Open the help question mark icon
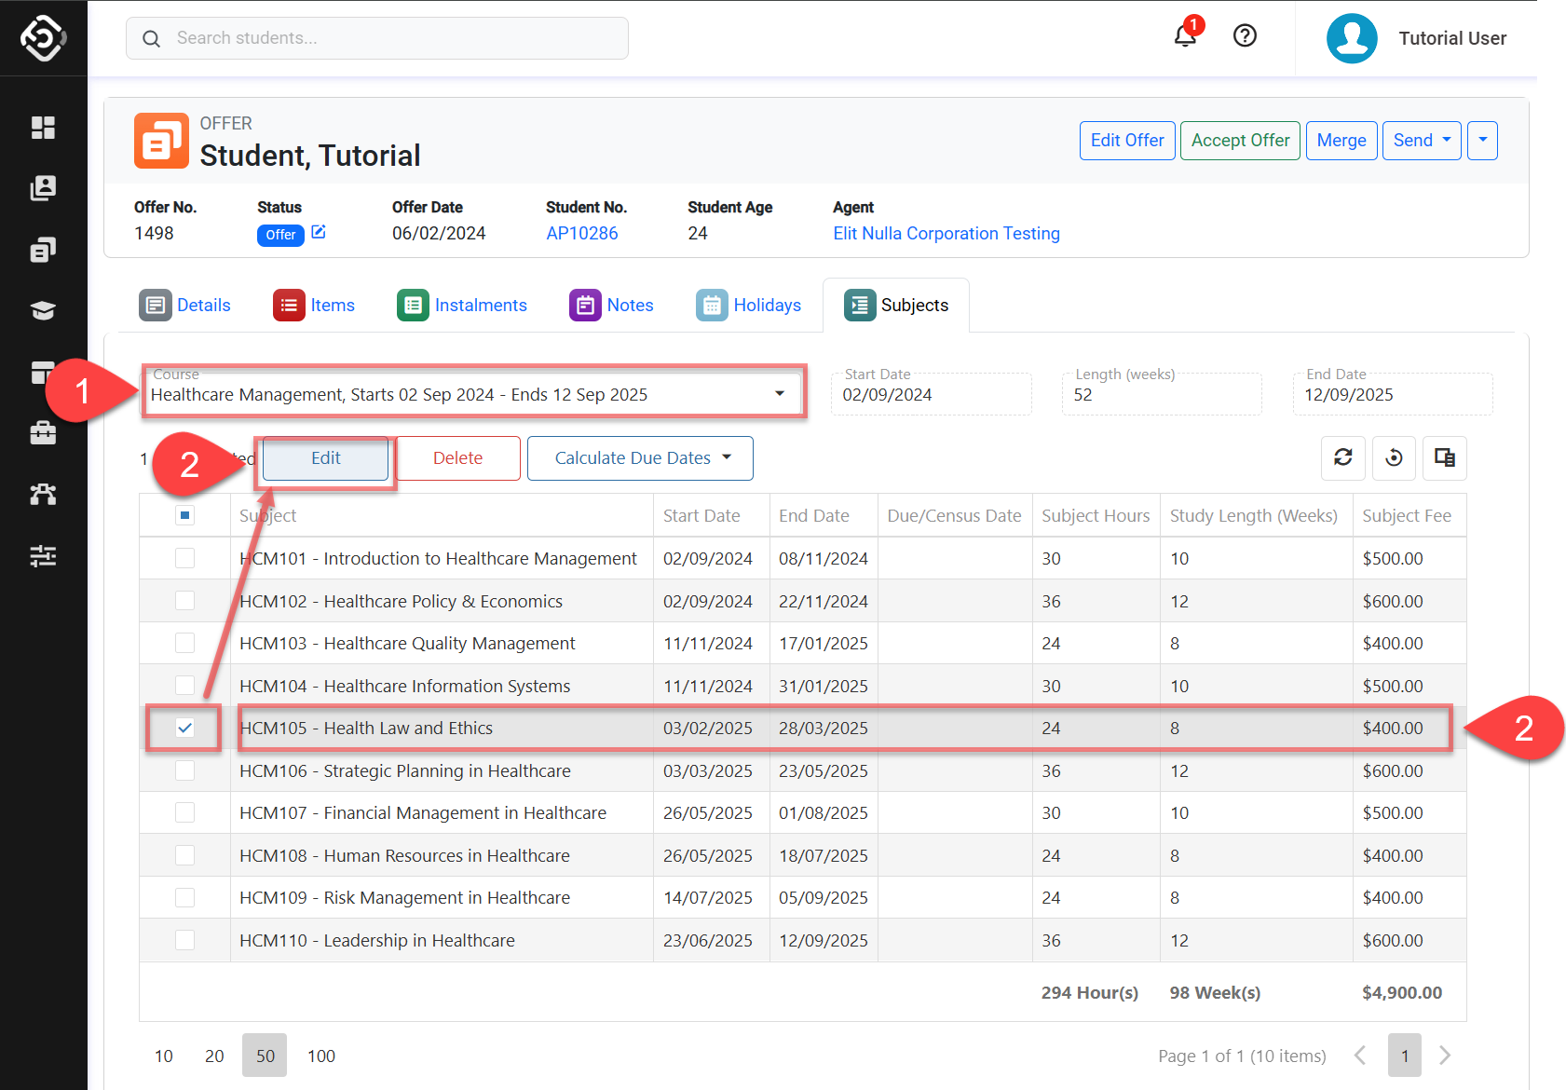The image size is (1566, 1090). (x=1245, y=36)
